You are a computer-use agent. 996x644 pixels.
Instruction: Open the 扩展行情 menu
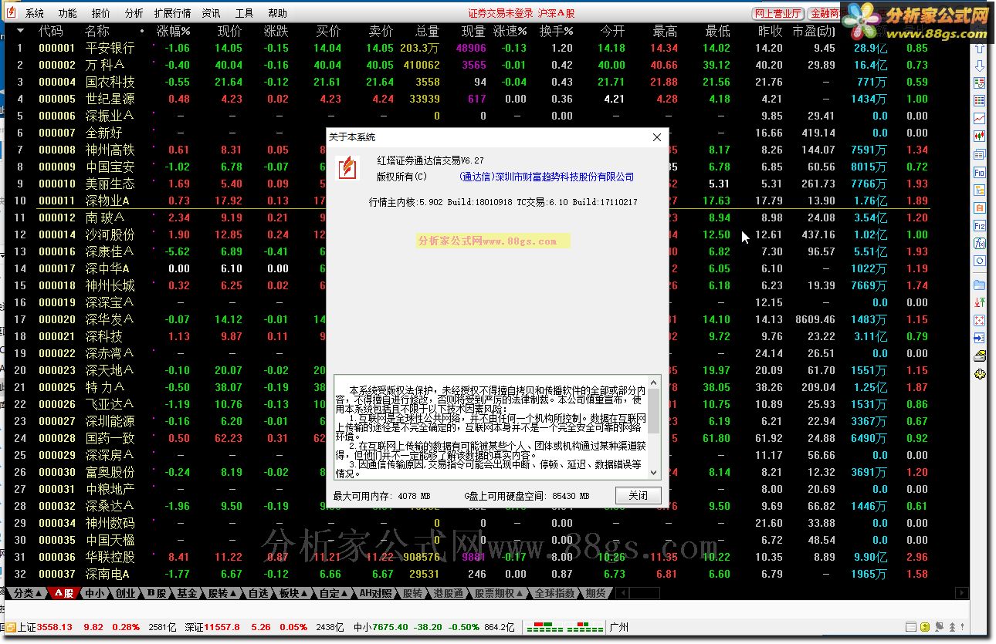pyautogui.click(x=173, y=13)
